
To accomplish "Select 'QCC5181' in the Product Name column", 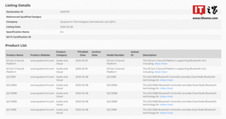I will (x=11, y=77).
